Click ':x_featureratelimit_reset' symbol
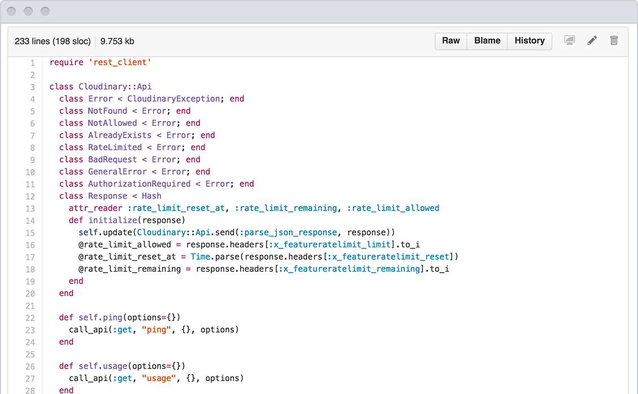 388,257
